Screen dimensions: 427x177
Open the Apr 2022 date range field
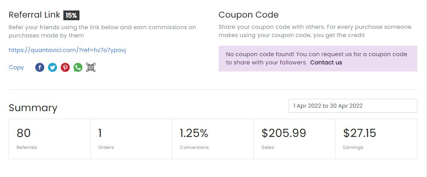[353, 106]
